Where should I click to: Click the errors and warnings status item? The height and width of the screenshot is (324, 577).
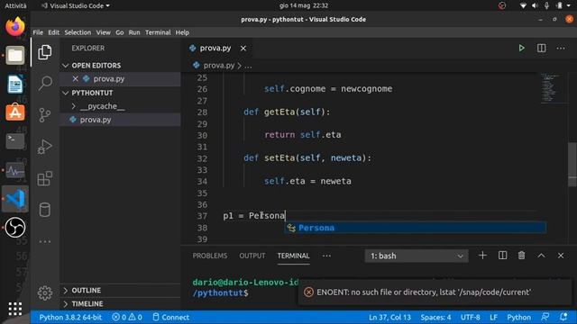coord(127,317)
